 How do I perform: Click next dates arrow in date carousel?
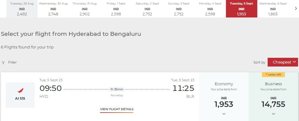(296, 8)
